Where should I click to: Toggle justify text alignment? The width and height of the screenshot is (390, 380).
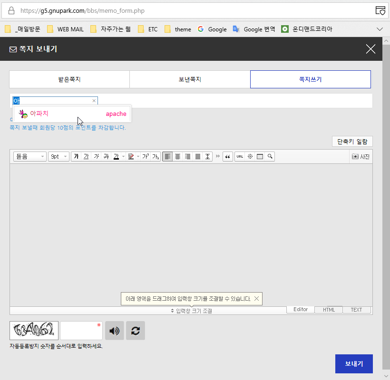point(198,157)
